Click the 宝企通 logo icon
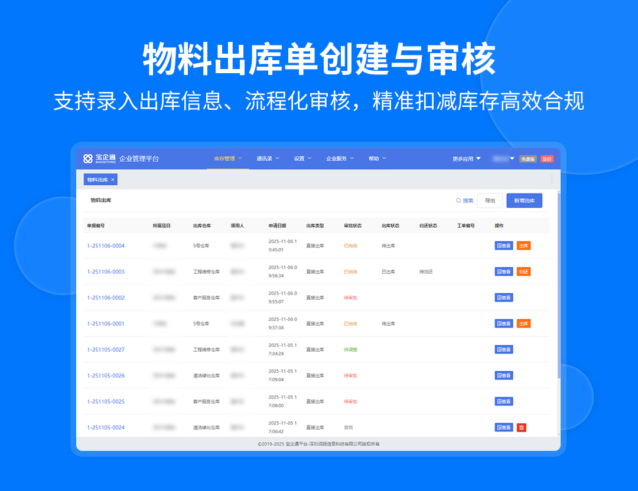638x491 pixels. (x=88, y=159)
